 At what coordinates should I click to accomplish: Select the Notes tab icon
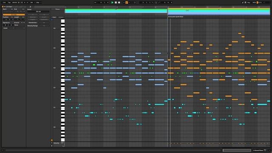pyautogui.click(x=30, y=7)
